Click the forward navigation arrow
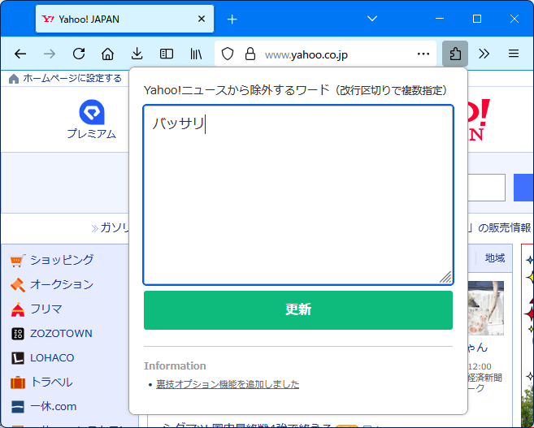534x428 pixels. tap(50, 54)
